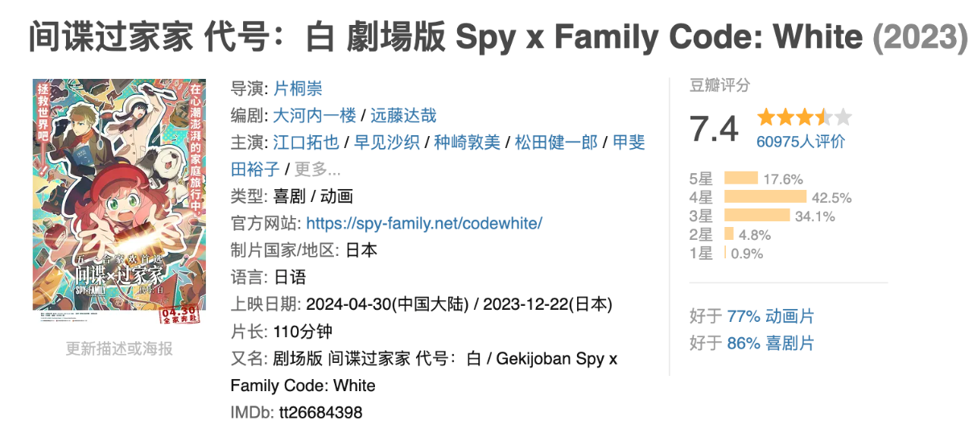Open 86% 喜剧片 comparison link
The image size is (973, 433).
tap(770, 344)
